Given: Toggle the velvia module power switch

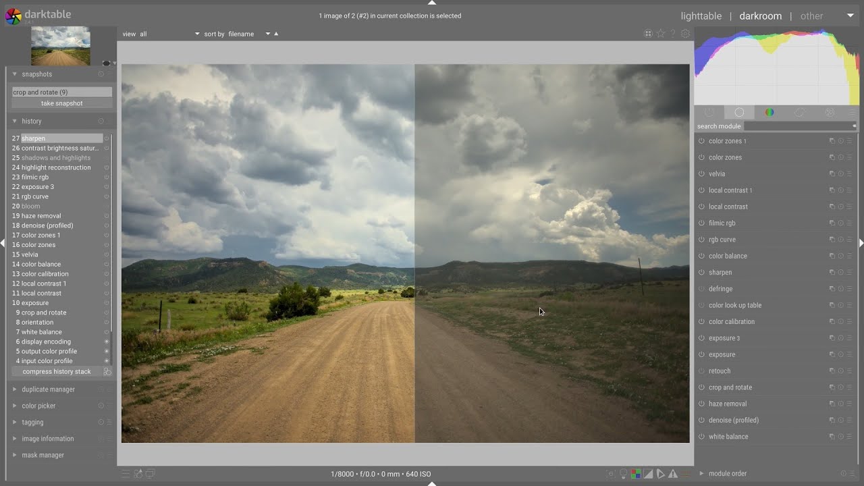Looking at the screenshot, I should pos(702,174).
